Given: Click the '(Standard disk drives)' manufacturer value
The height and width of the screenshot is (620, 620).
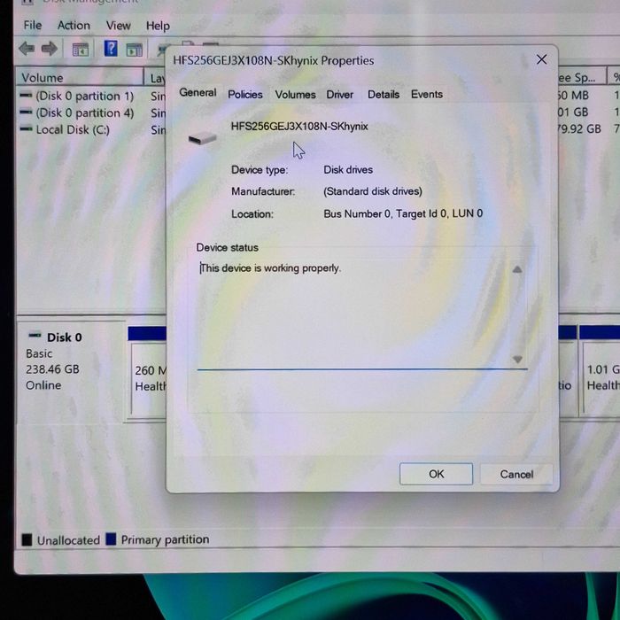Looking at the screenshot, I should click(373, 191).
